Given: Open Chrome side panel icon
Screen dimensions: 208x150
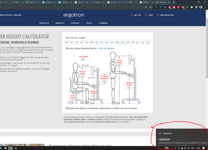Looking at the screenshot, I should point(196,7).
